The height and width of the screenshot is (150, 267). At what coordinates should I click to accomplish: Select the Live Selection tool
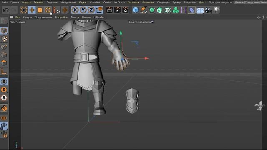pyautogui.click(x=24, y=10)
